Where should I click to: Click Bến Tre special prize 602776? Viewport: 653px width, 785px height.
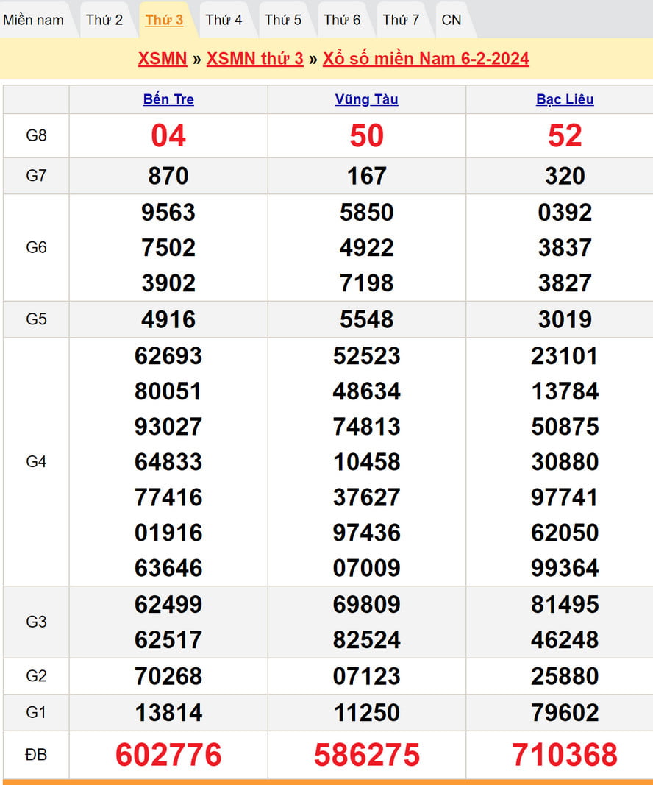tap(168, 755)
